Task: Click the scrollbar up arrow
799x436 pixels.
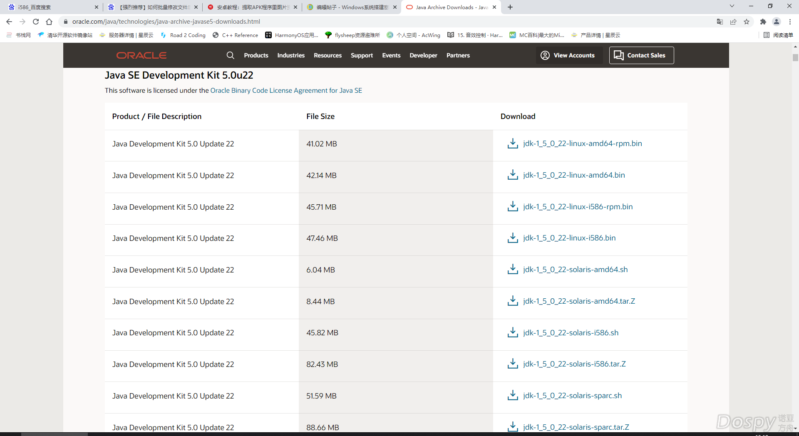Action: pos(795,47)
